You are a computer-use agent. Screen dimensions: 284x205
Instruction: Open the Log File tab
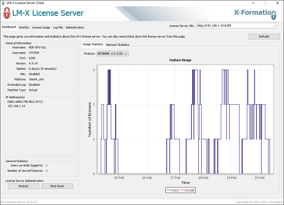[x=58, y=27]
